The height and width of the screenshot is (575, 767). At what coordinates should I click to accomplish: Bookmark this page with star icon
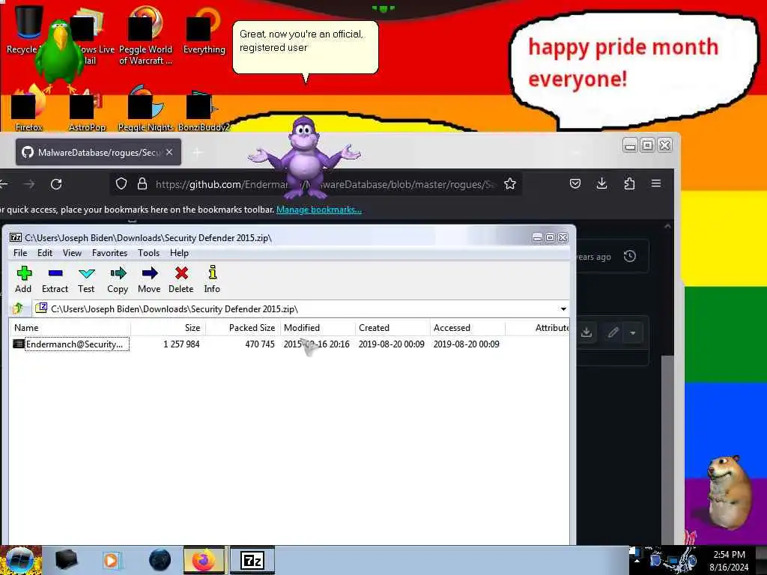pos(509,184)
